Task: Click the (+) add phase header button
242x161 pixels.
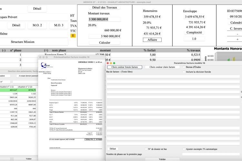Action: [46, 50]
